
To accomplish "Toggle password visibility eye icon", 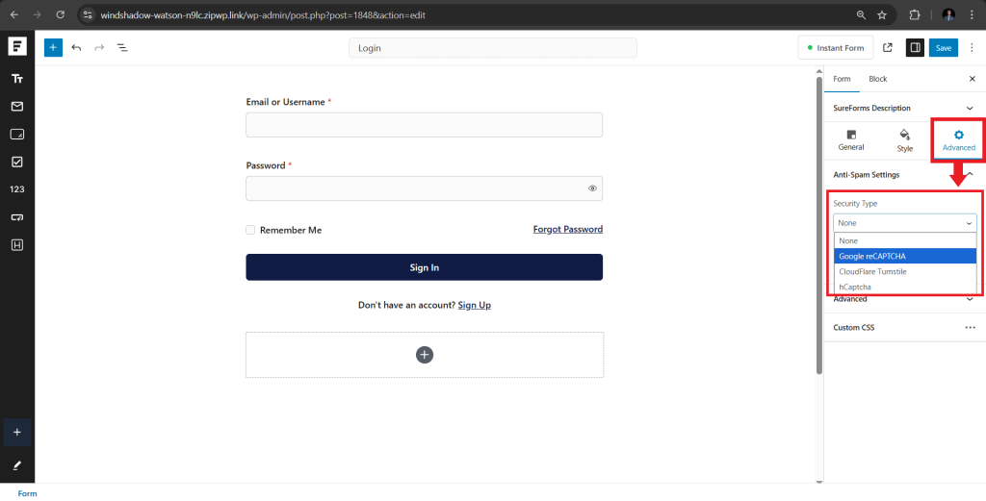I will click(592, 188).
